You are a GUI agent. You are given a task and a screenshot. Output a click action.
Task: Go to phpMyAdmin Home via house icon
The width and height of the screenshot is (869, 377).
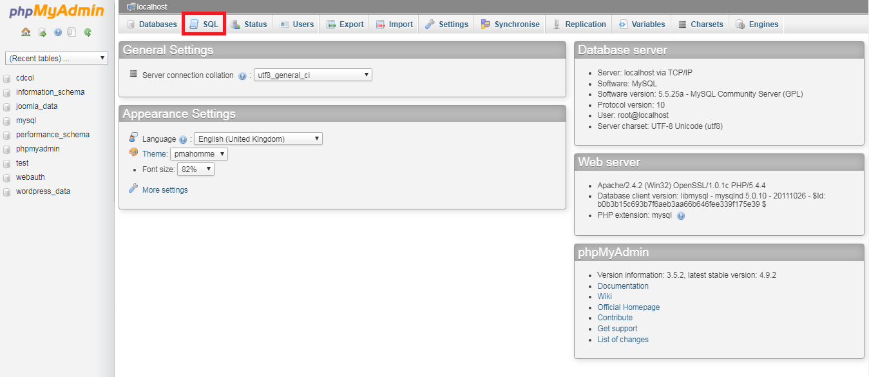(x=26, y=32)
